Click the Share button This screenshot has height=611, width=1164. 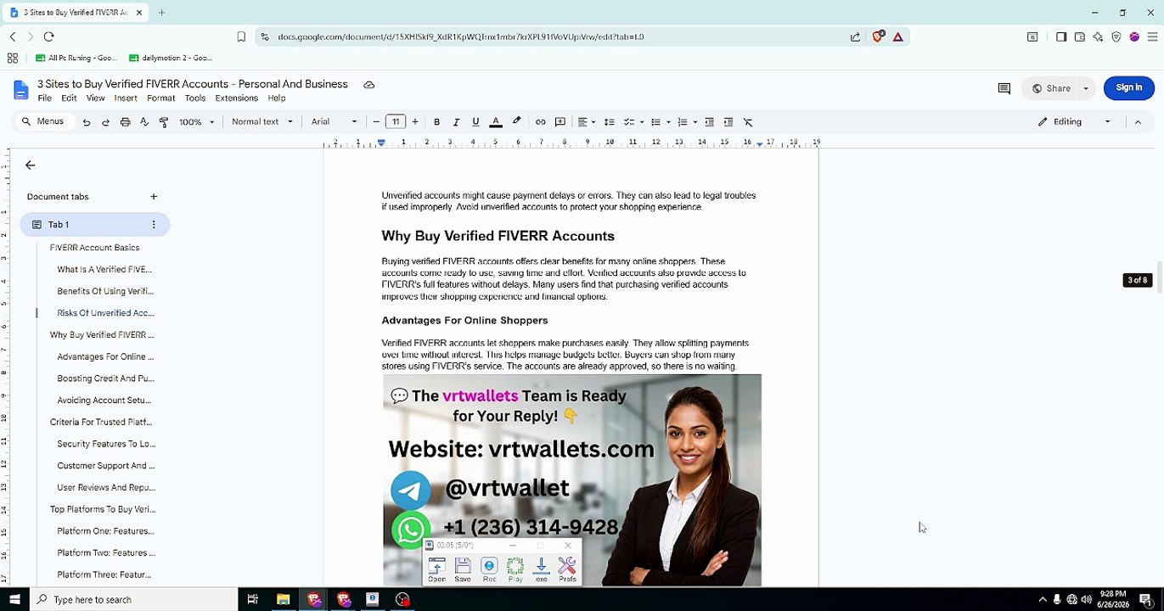click(x=1051, y=88)
